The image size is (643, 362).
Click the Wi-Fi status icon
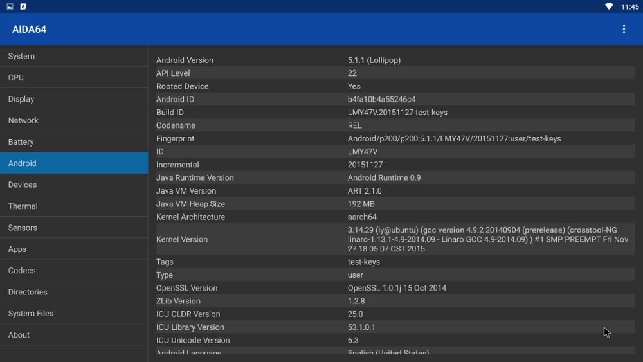tap(609, 6)
